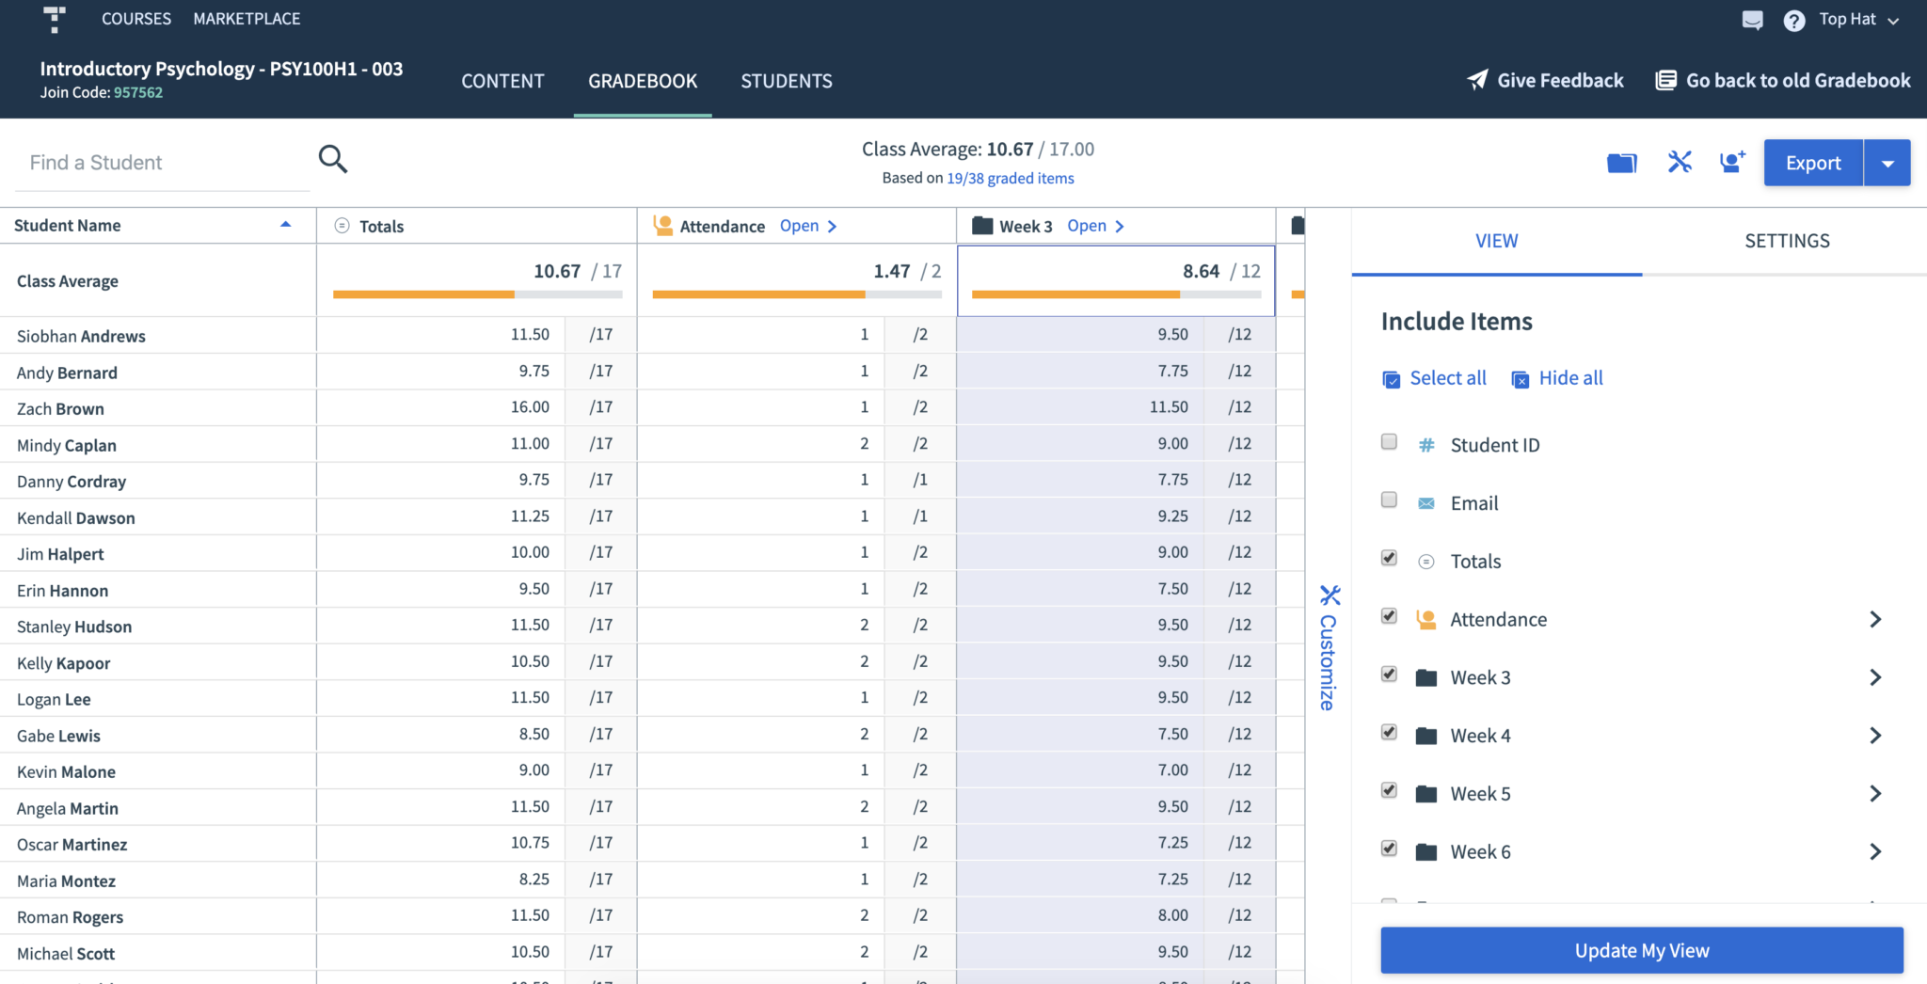Click the Week 3 Open link
Viewport: 1927px width, 984px height.
[1095, 226]
